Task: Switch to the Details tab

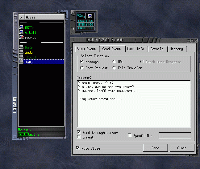Action: [x=158, y=49]
